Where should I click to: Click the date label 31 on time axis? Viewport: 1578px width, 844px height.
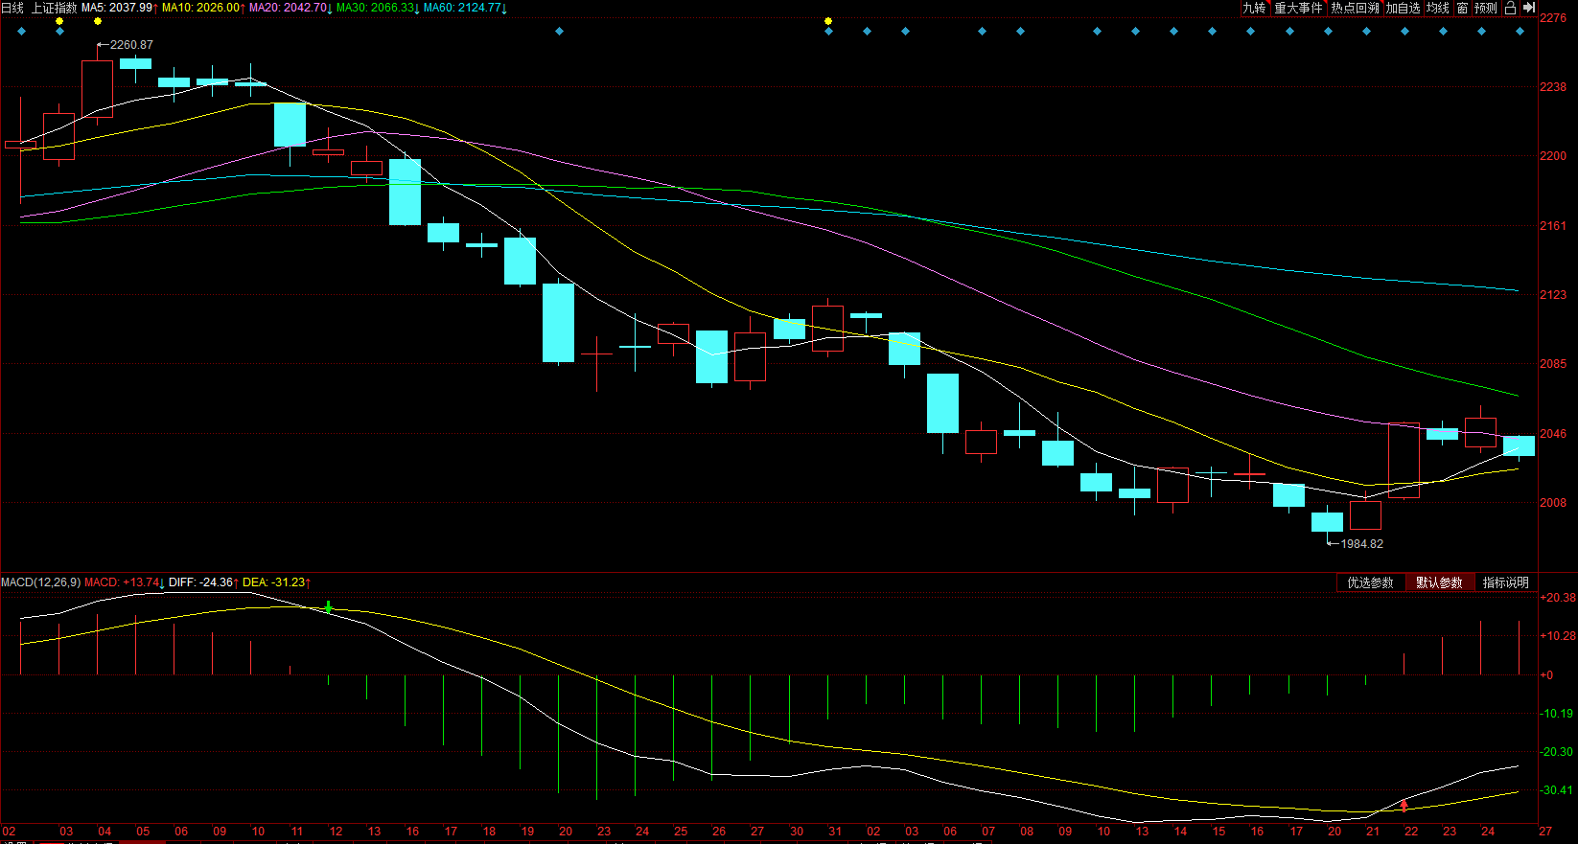coord(835,832)
